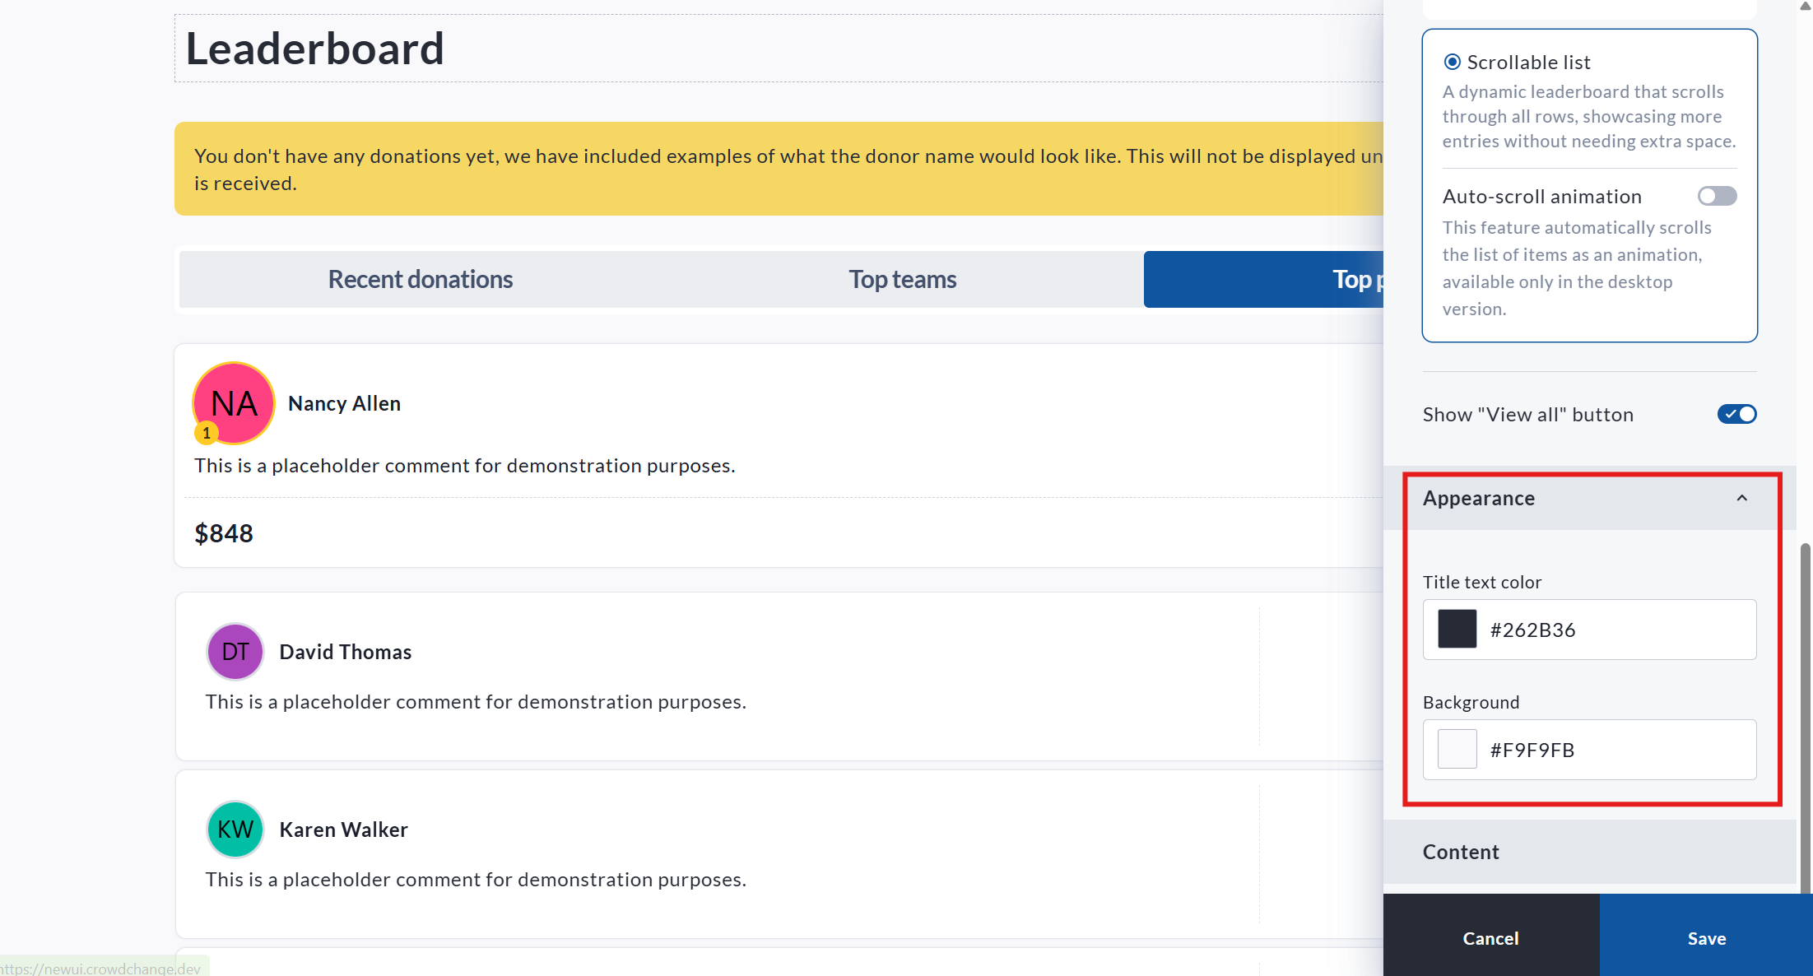The width and height of the screenshot is (1813, 976).
Task: Collapse the Appearance section chevron
Action: click(x=1741, y=499)
